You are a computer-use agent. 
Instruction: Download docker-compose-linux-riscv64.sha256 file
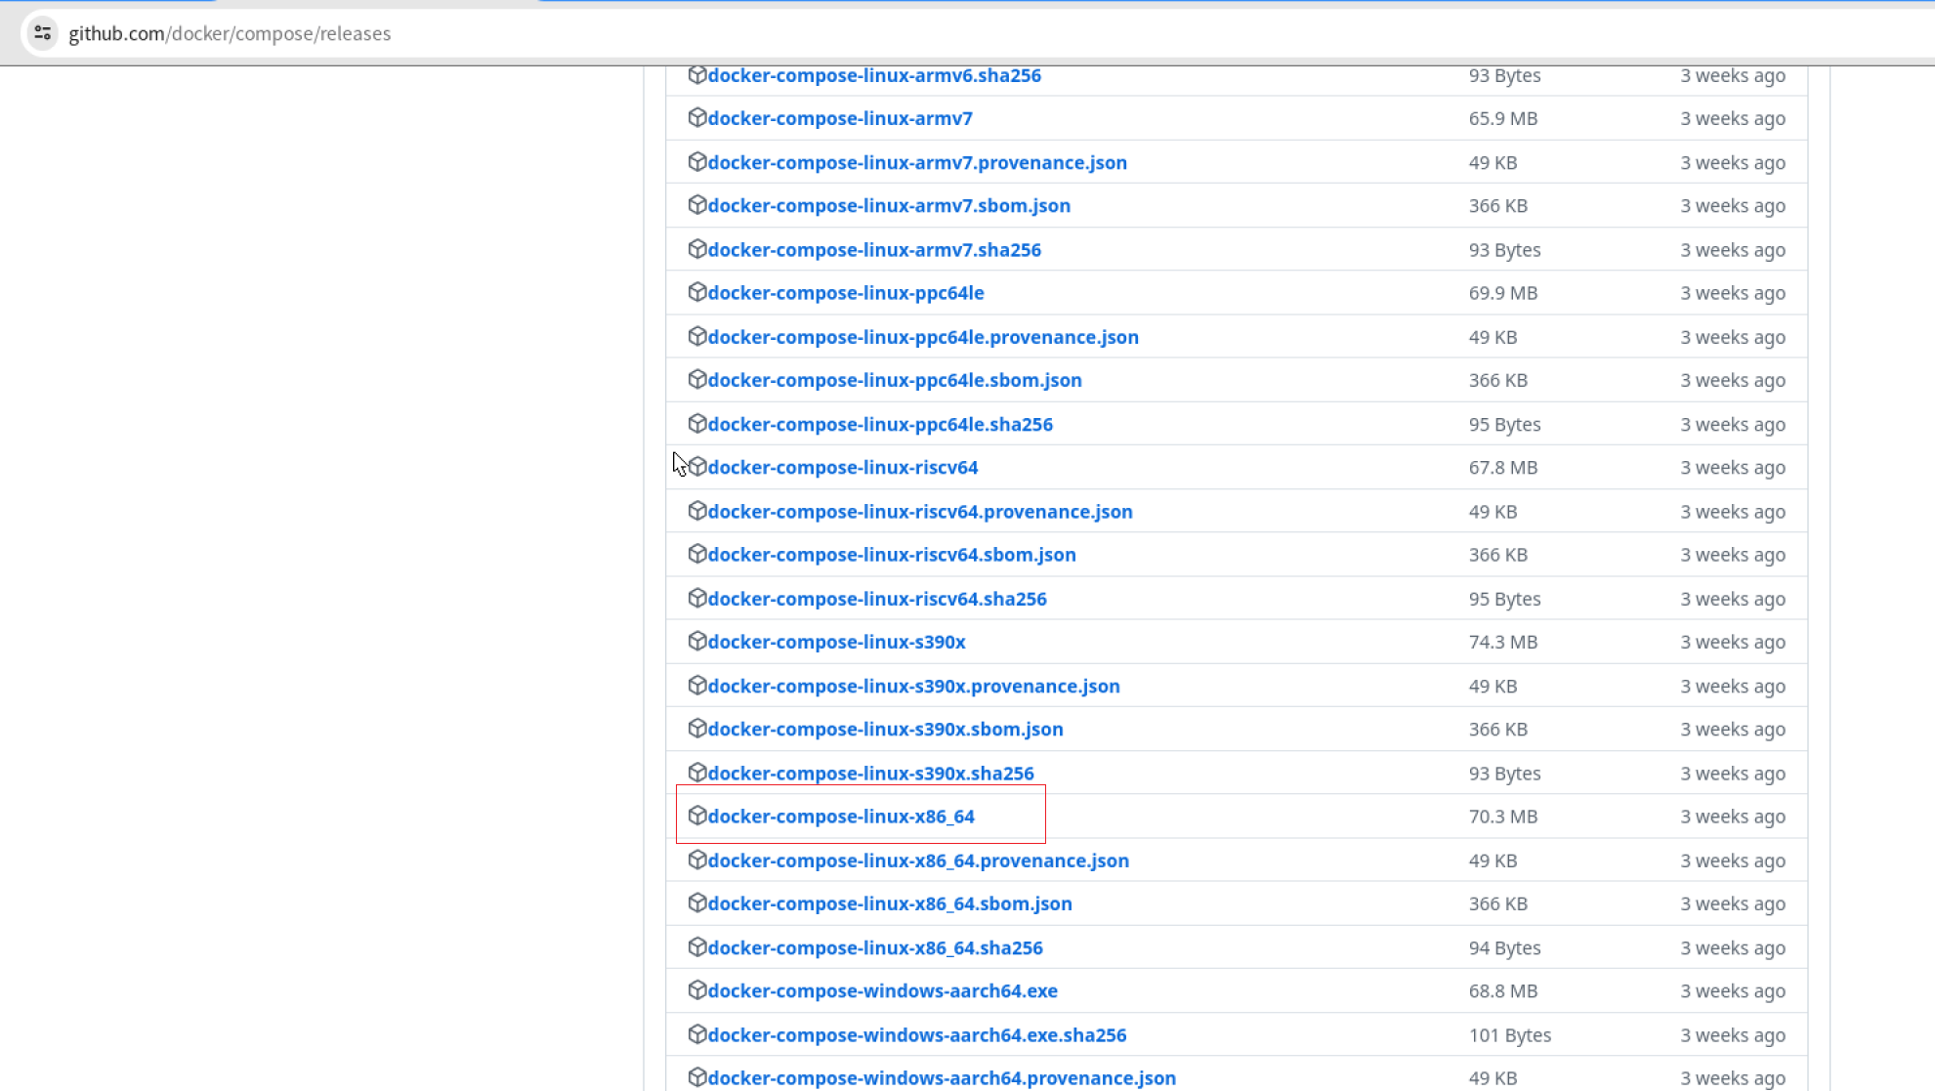876,599
